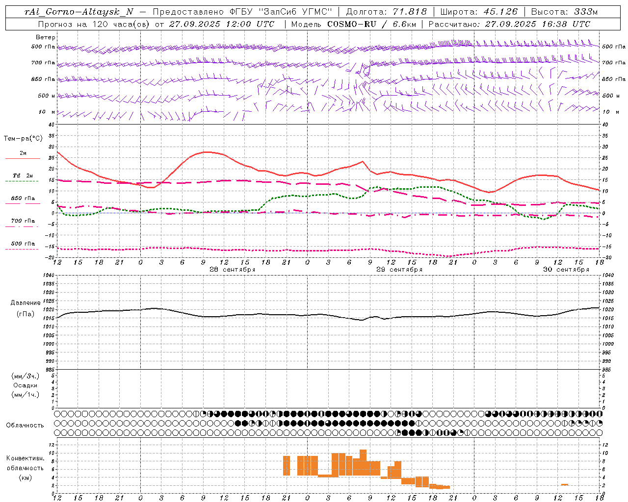
Task: Click the tallest orange convective cloud bar
Action: (363, 462)
